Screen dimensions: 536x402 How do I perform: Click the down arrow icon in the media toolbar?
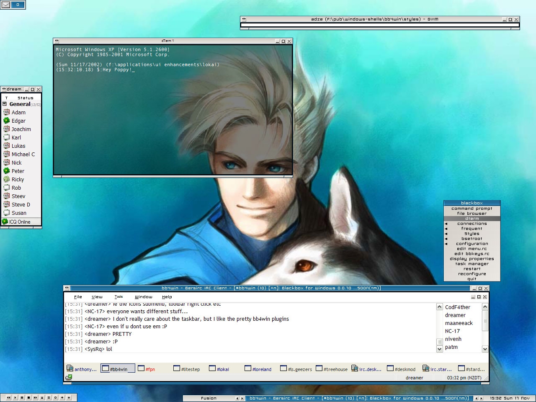click(x=69, y=397)
